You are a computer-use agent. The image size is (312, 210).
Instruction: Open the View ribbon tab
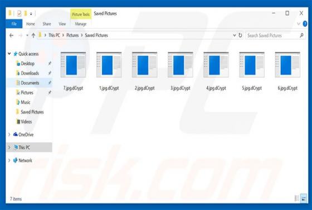(62, 24)
